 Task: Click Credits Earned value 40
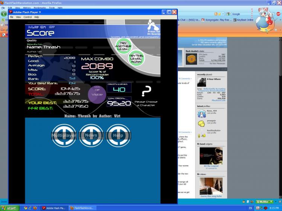pyautogui.click(x=119, y=89)
